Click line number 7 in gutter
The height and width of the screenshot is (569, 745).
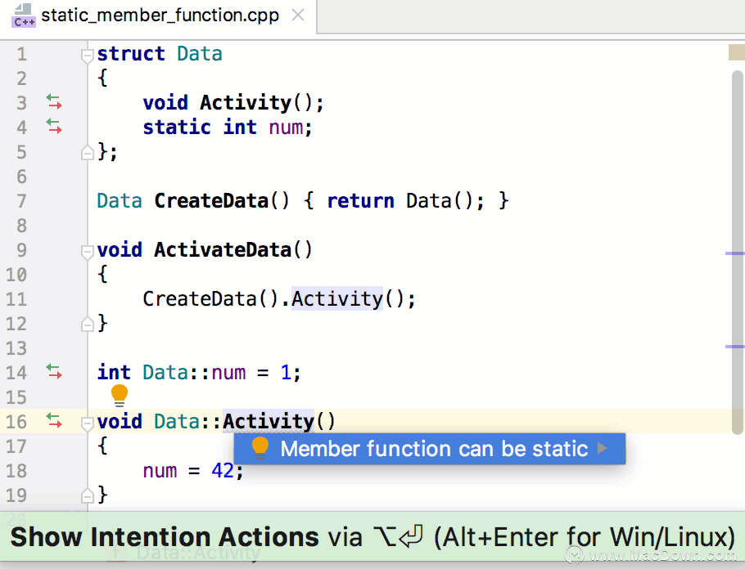click(22, 201)
